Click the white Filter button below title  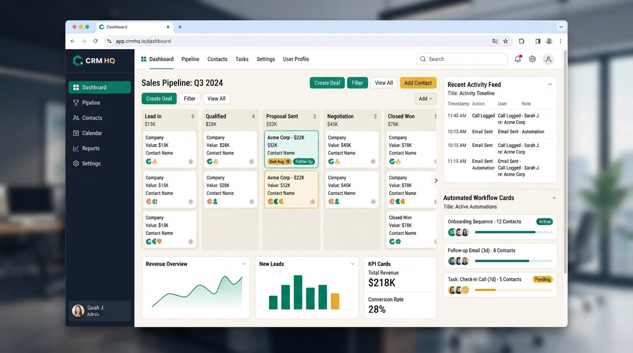pyautogui.click(x=190, y=98)
